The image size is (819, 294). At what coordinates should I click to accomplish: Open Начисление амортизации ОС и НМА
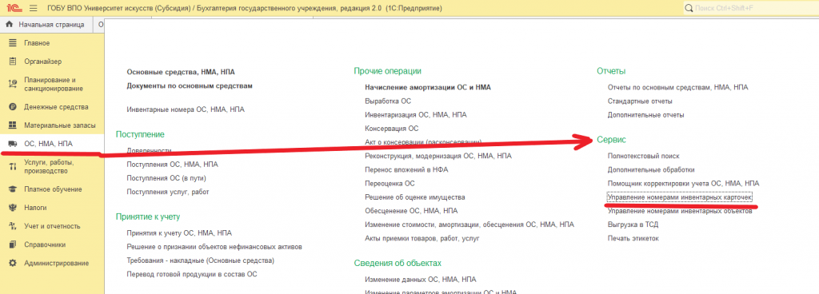[x=428, y=87]
